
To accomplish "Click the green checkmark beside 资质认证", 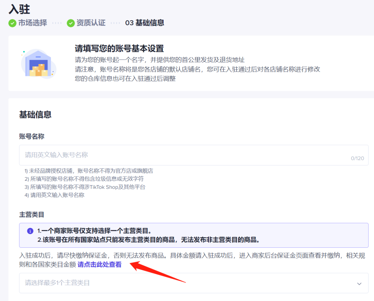I will click(71, 23).
